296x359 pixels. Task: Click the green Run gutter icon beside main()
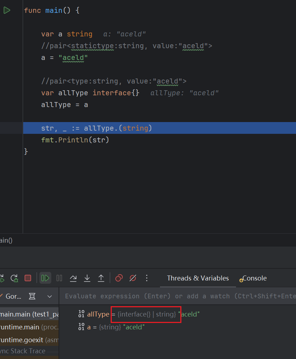click(x=7, y=10)
